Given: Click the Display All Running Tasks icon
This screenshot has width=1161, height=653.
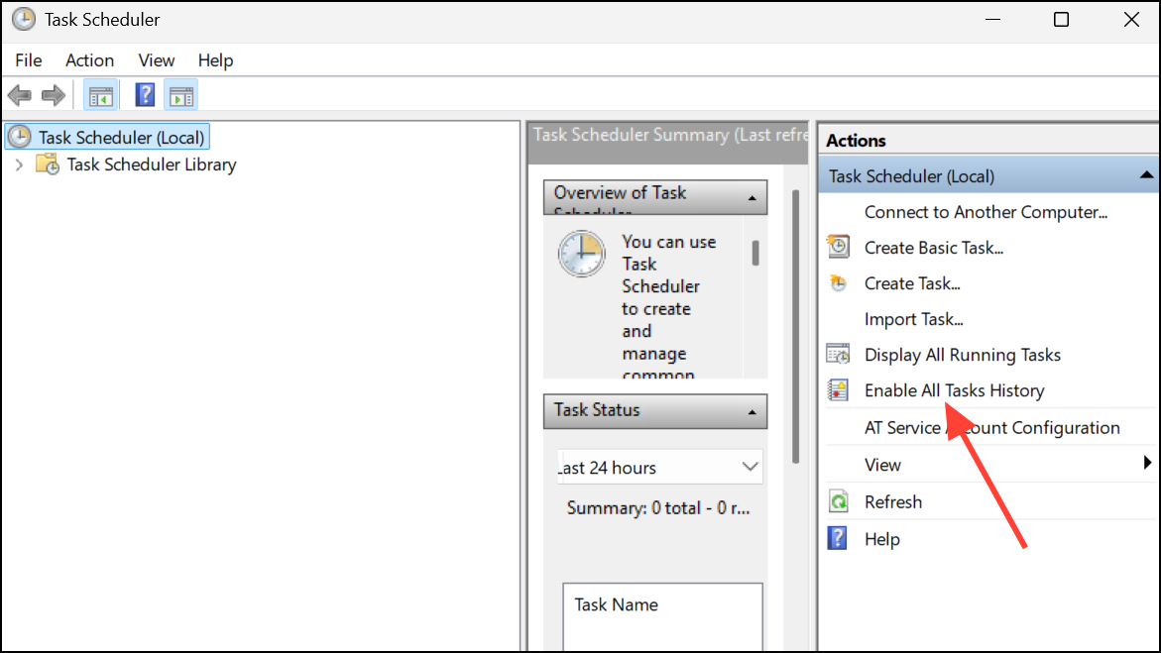Looking at the screenshot, I should click(839, 355).
